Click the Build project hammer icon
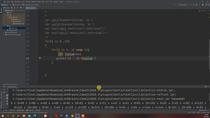210x118 pixels. [175, 5]
